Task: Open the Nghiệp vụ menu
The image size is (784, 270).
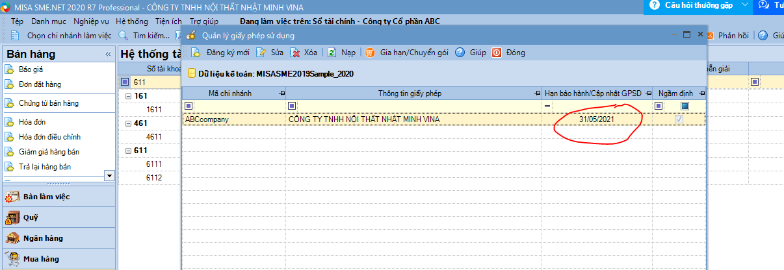Action: tap(92, 21)
